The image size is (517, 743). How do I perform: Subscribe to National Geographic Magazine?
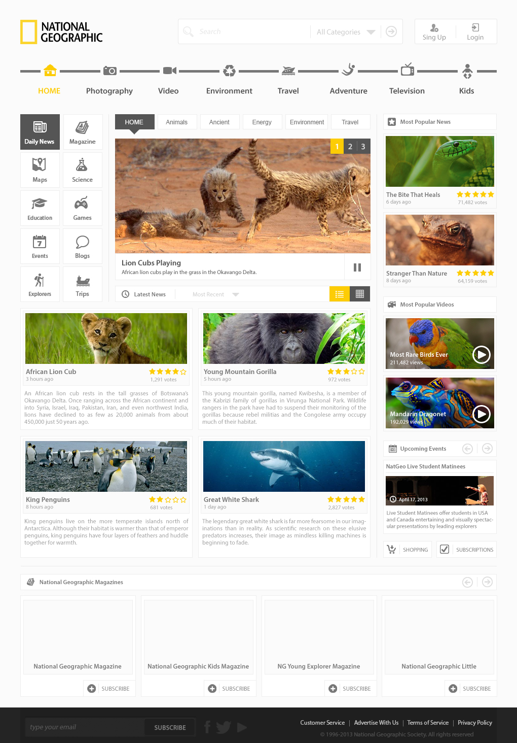pos(109,689)
